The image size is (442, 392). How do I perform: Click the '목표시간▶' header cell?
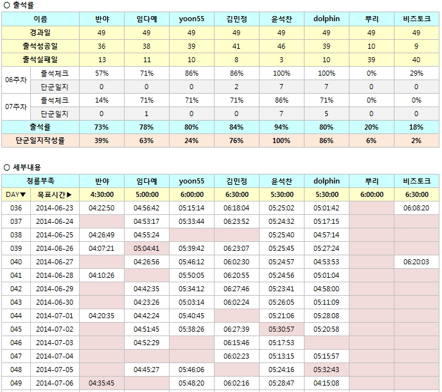(x=55, y=194)
